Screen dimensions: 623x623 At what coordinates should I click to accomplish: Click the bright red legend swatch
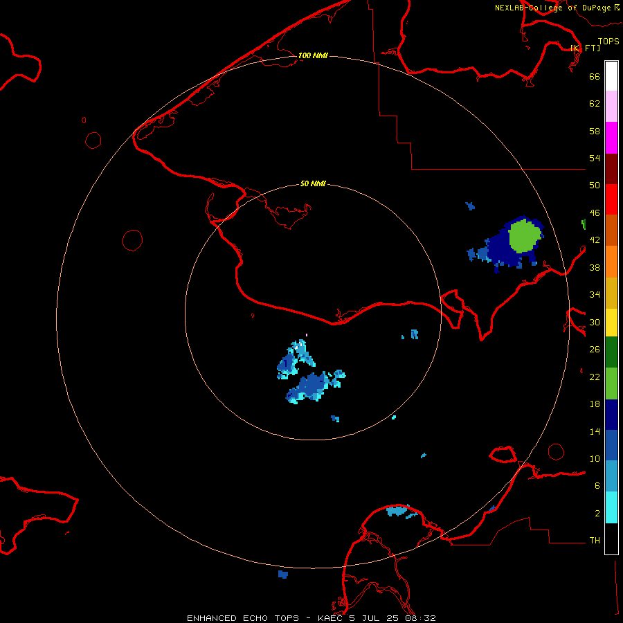tap(611, 199)
